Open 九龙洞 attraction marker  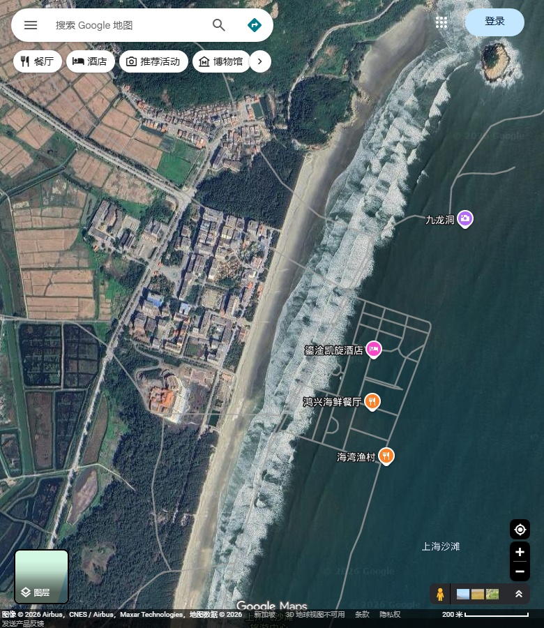[x=465, y=218]
